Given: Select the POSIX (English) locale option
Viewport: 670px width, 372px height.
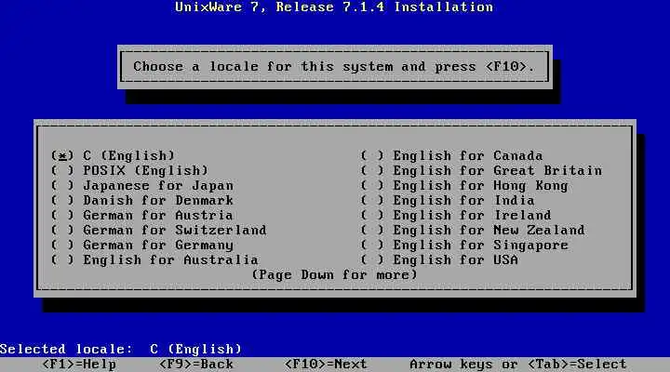Looking at the screenshot, I should point(129,170).
